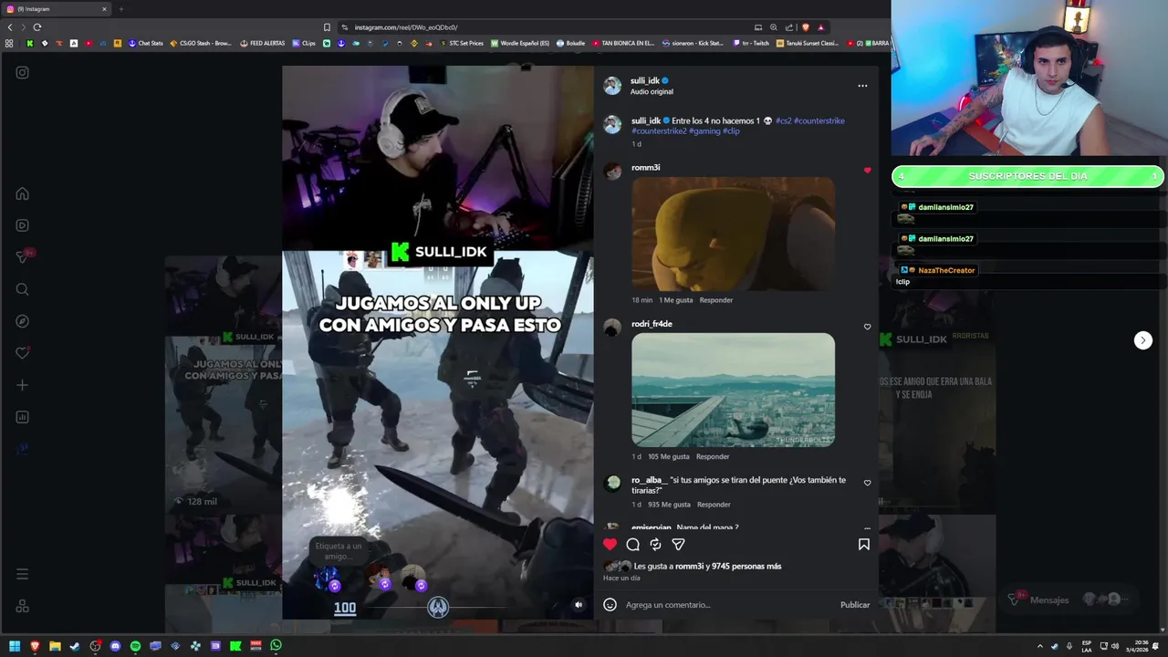Screen dimensions: 1168x657
Task: Open Reels icon in left sidebar
Action: (23, 225)
